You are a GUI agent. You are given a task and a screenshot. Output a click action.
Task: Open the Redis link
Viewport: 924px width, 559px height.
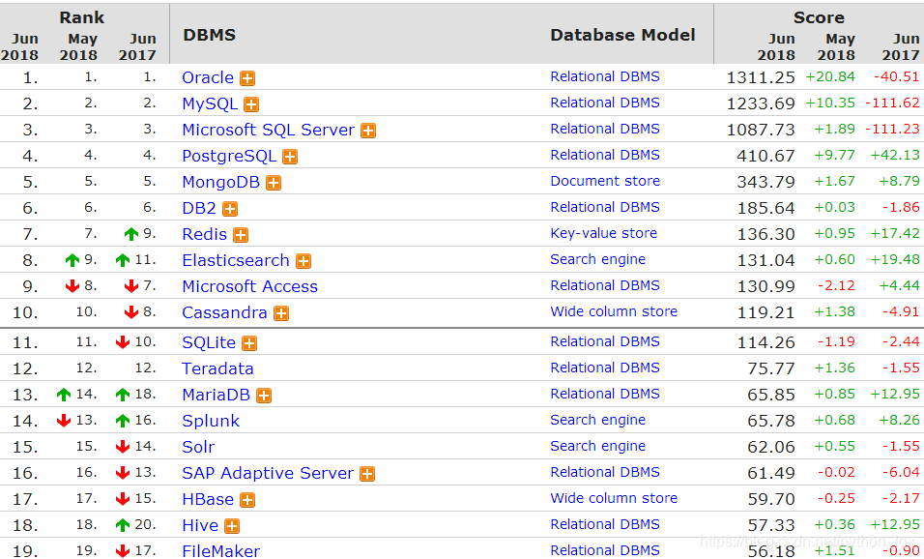click(204, 234)
